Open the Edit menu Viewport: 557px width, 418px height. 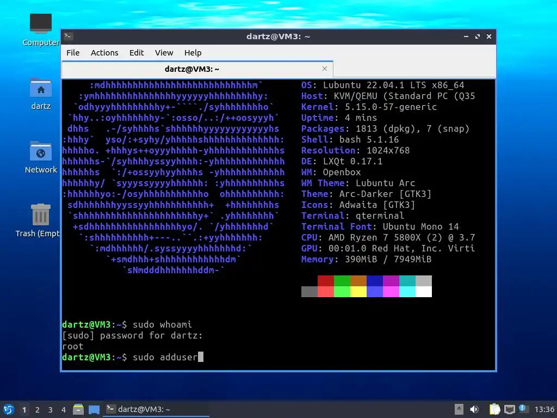click(137, 53)
